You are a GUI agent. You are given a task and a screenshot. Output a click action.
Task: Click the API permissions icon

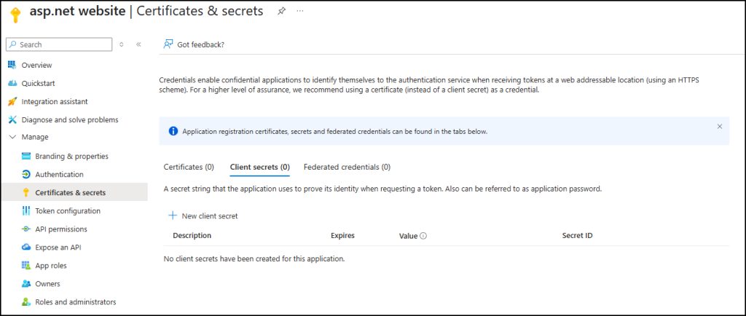pos(26,229)
